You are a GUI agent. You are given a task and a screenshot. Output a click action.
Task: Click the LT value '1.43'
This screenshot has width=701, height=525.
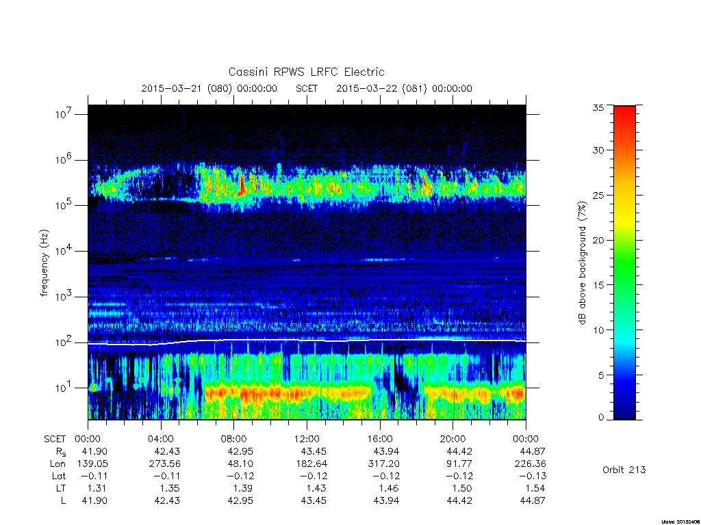tap(316, 488)
